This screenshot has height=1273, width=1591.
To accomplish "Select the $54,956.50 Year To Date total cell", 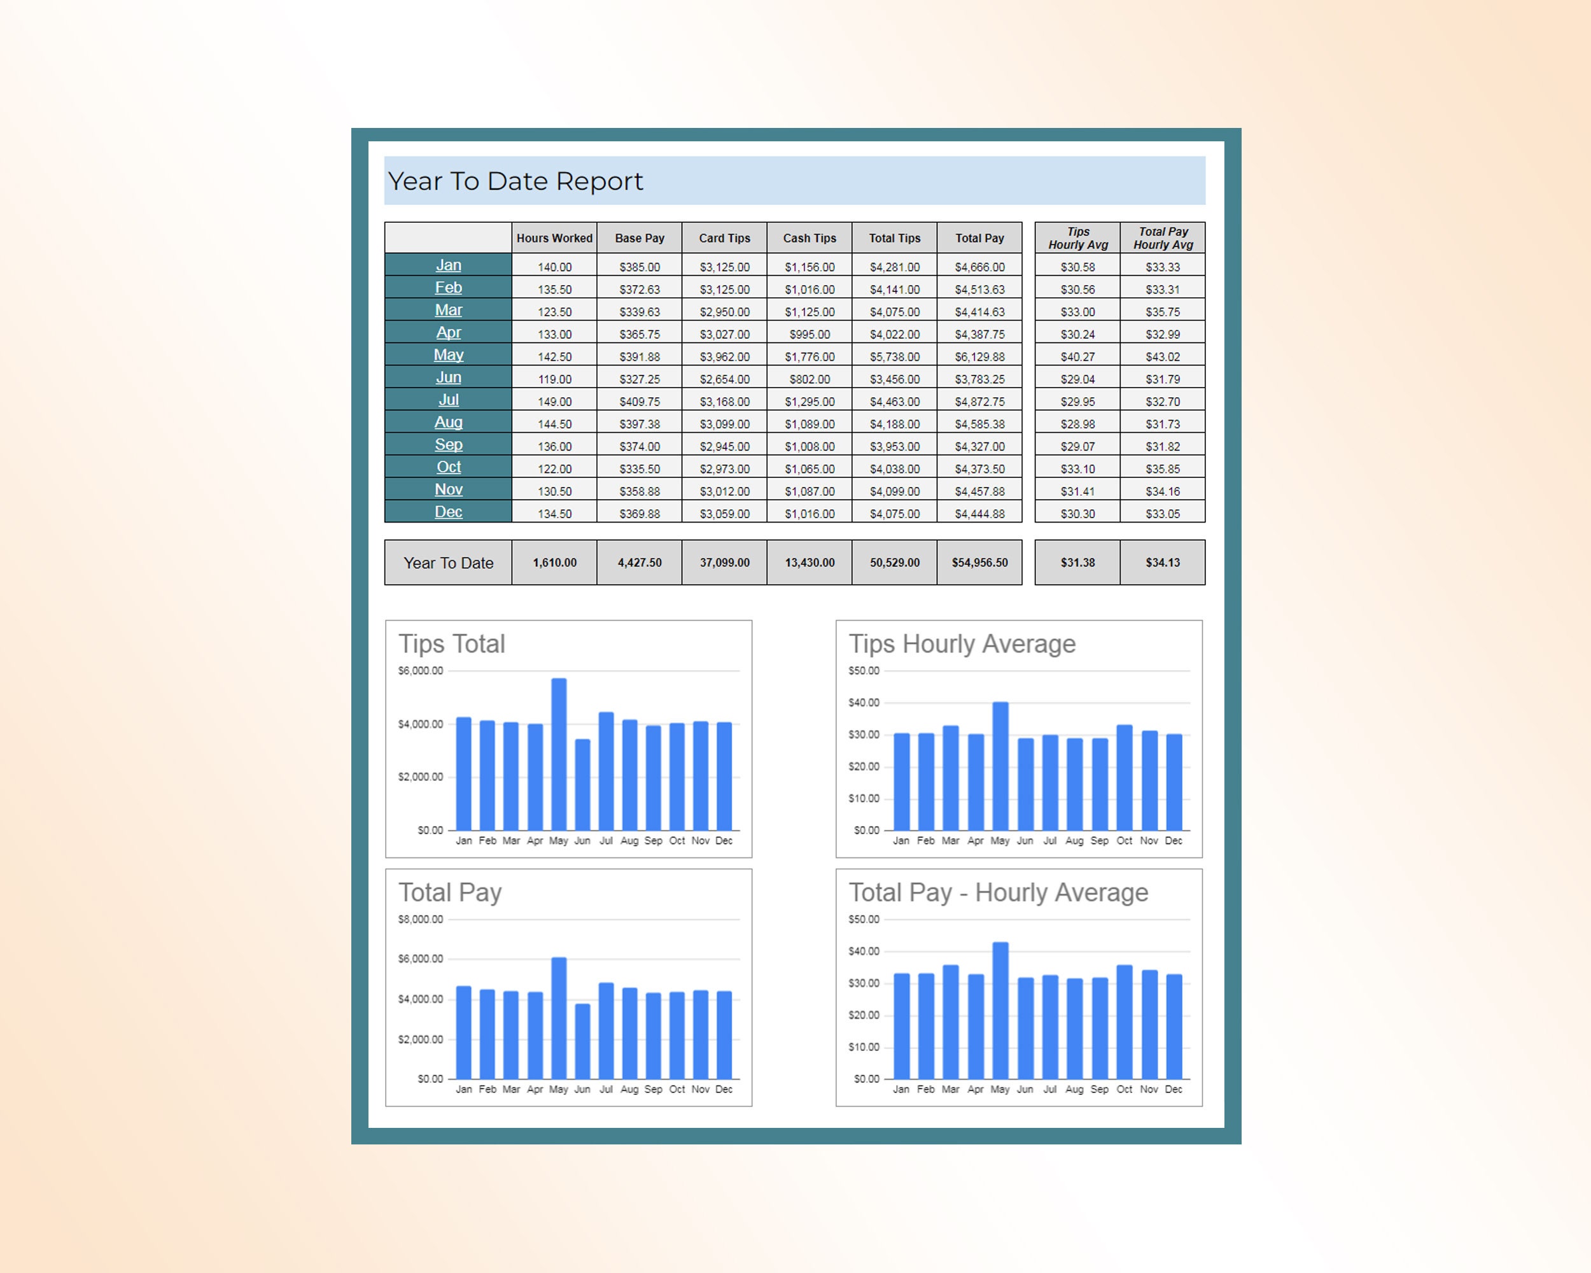I will click(979, 562).
